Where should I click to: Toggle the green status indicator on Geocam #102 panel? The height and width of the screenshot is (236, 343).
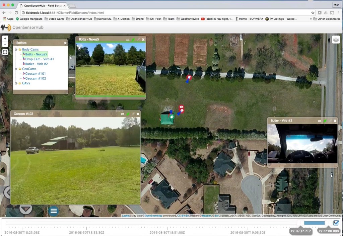pos(128,113)
